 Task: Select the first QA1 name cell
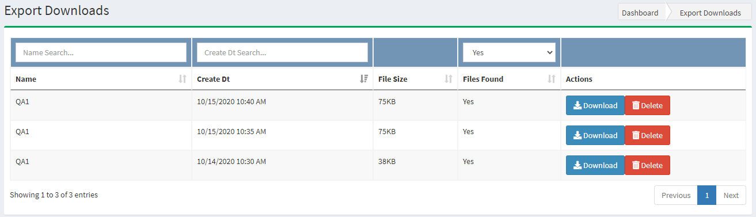(x=22, y=102)
